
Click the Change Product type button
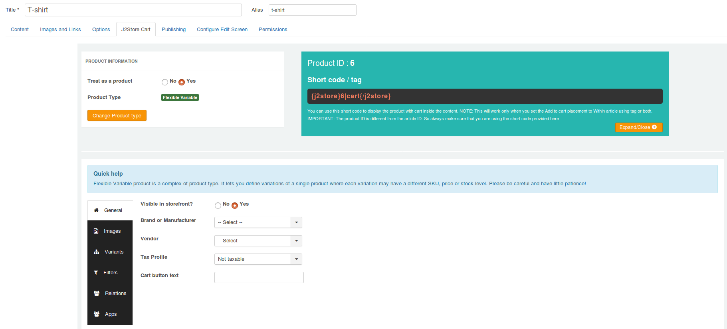pos(117,115)
